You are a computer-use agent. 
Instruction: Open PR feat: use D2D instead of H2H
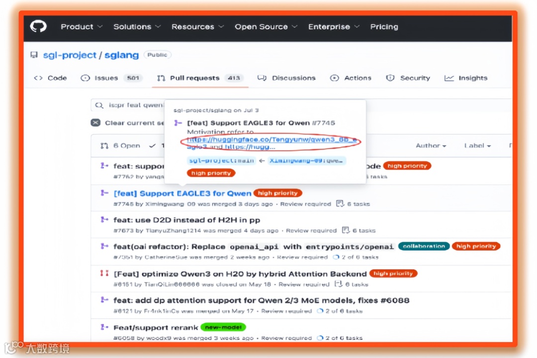coord(186,220)
